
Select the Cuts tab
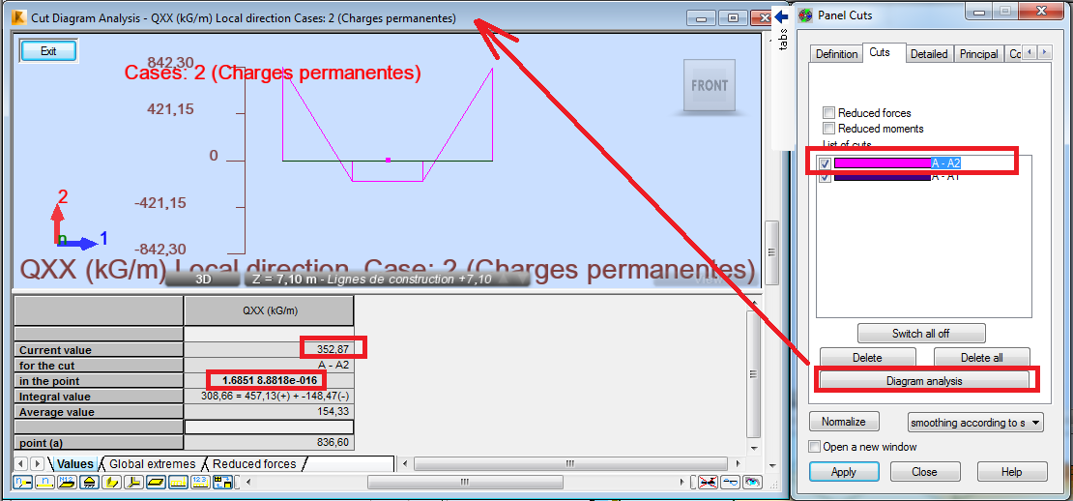click(x=880, y=52)
